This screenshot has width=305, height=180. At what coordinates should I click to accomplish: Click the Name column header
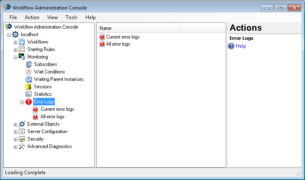tap(138, 28)
